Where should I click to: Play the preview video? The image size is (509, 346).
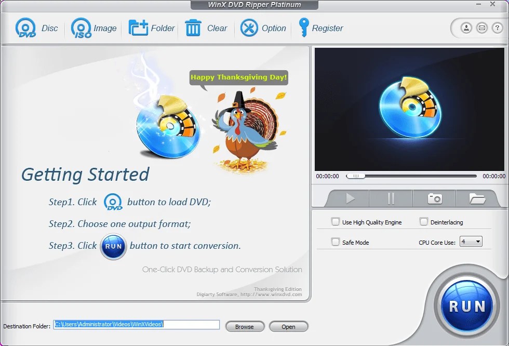[350, 198]
